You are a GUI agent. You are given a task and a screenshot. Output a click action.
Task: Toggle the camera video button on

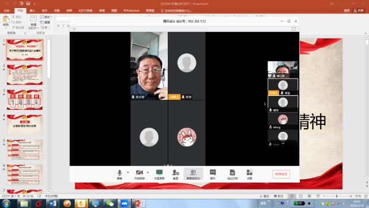point(140,174)
